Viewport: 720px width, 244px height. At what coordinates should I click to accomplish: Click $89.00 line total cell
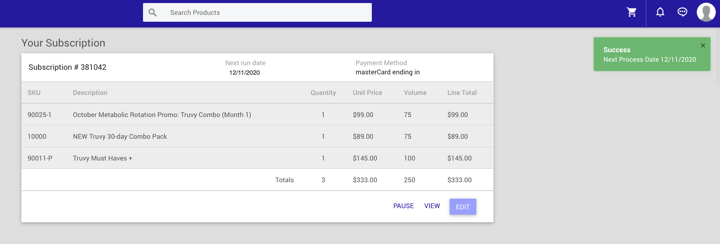click(x=457, y=136)
